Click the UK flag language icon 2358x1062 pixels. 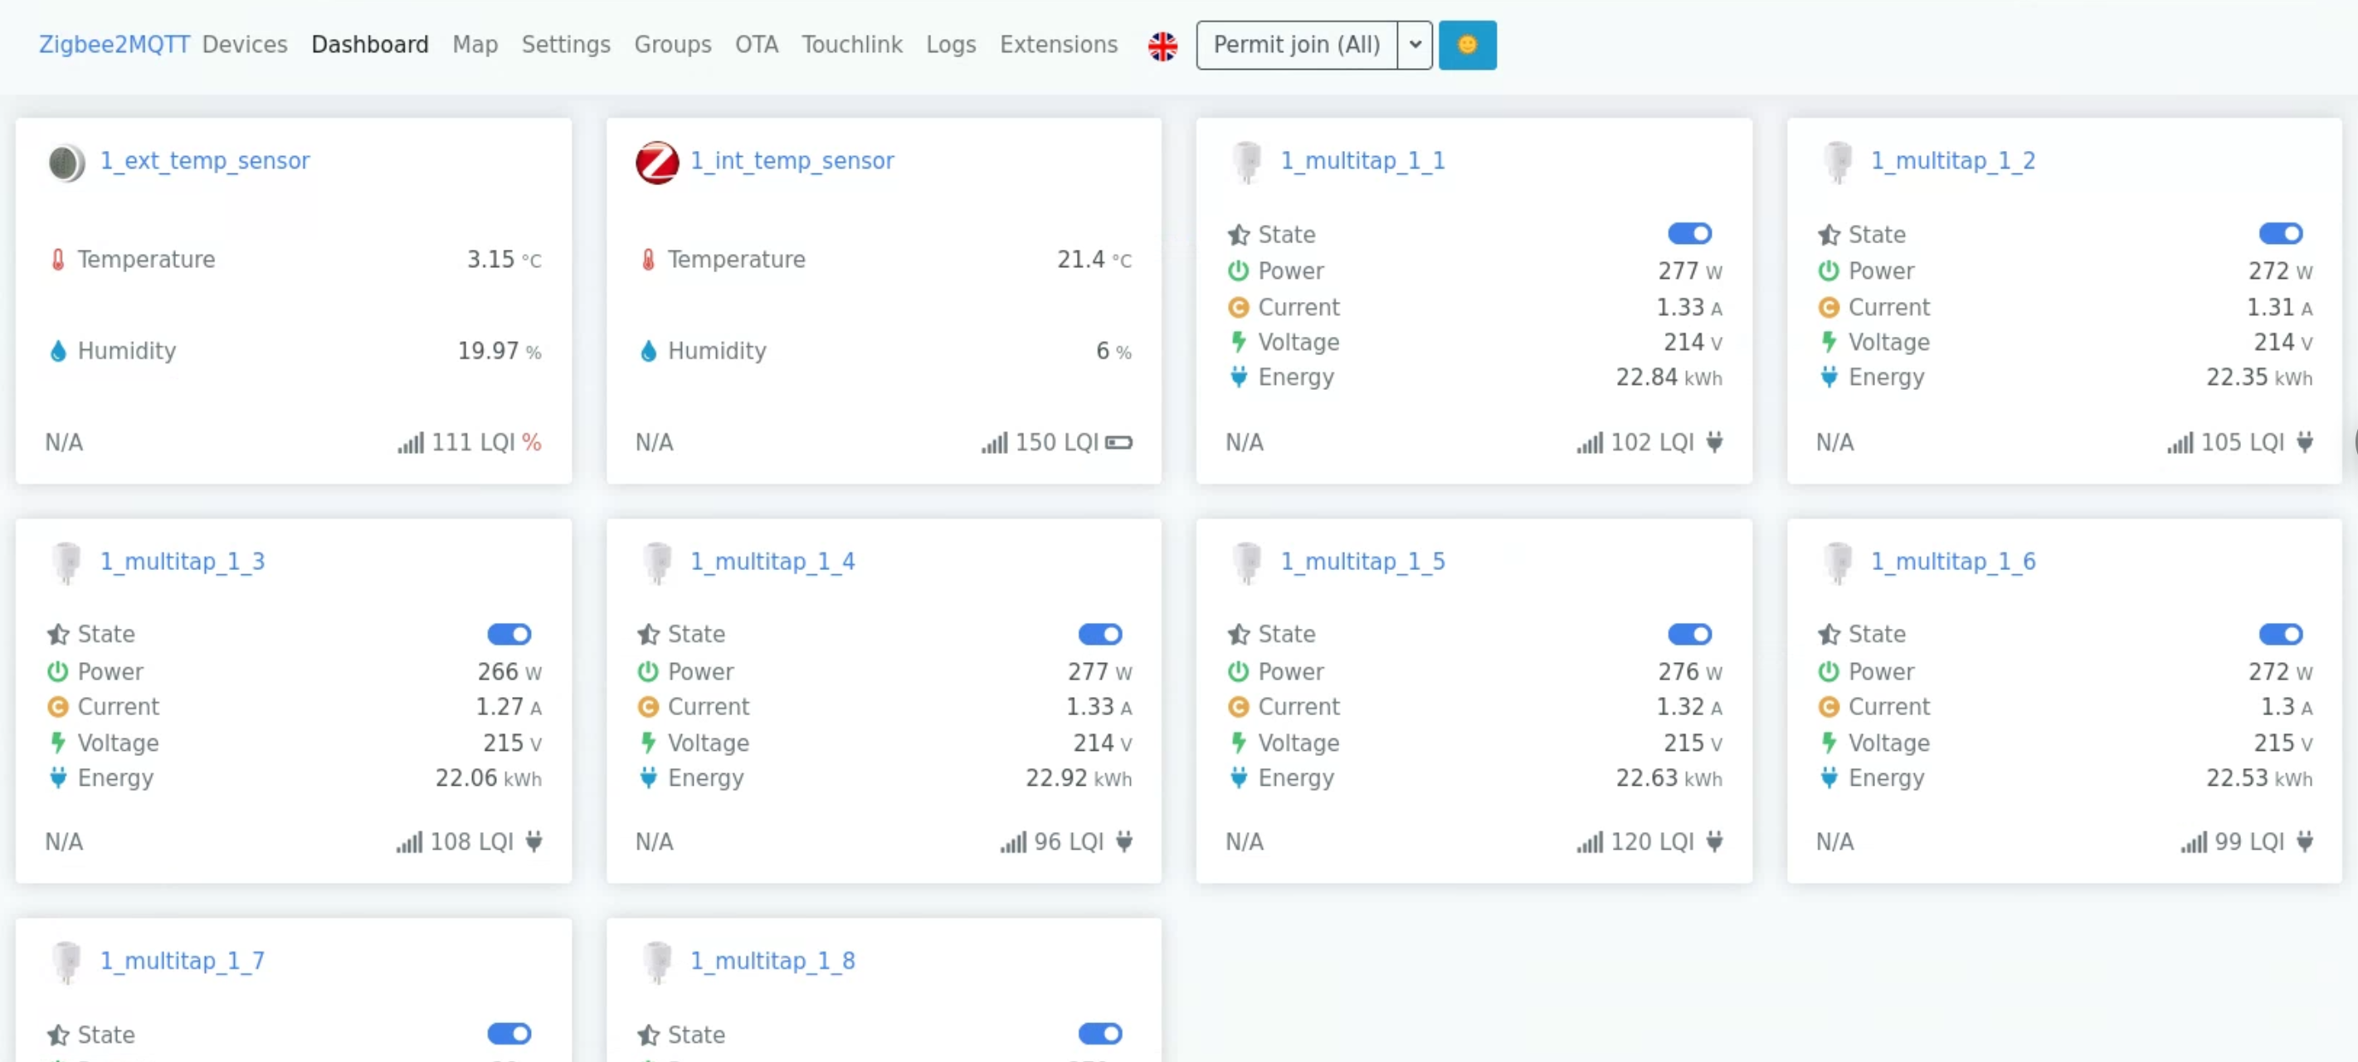[1162, 45]
